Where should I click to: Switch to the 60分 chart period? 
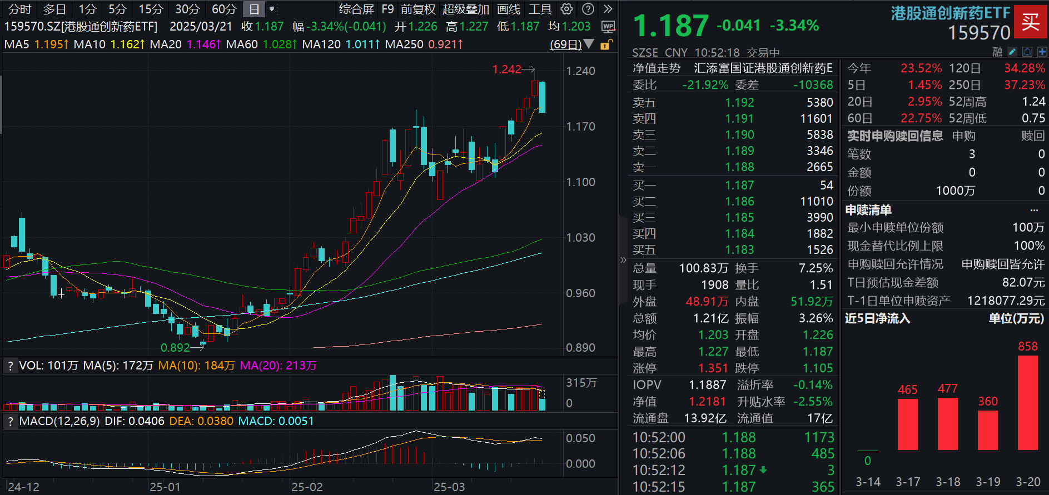tap(224, 9)
